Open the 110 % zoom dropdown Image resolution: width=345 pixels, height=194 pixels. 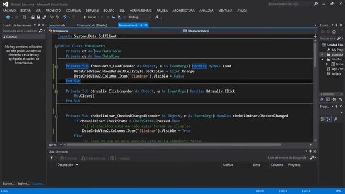point(61,145)
